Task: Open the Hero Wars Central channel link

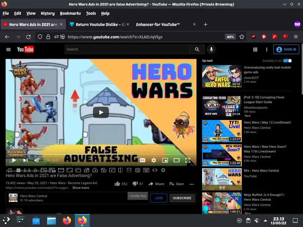Action: 34,196
